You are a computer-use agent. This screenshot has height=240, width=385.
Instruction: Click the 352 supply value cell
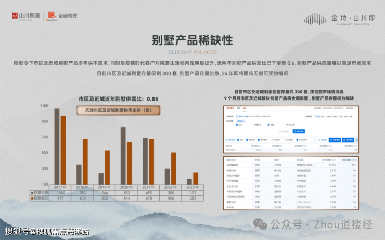pyautogui.click(x=83, y=193)
